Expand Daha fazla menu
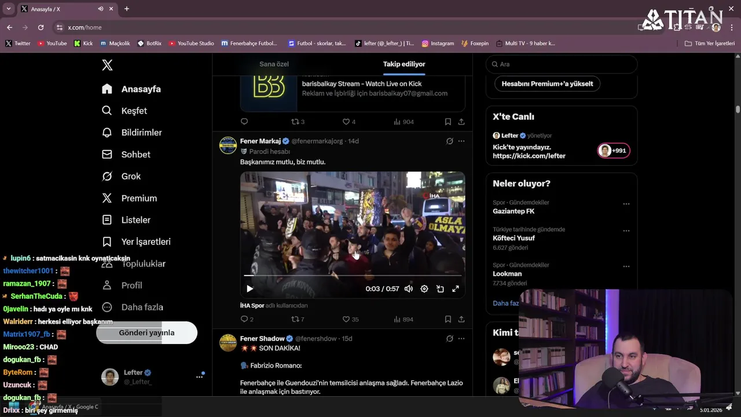Viewport: 741px width, 417px height. [x=133, y=307]
